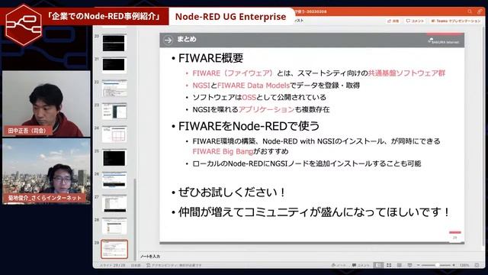Viewport: 488px width, 275px height.
Task: Open the コメント (Comments) pane button in ribbon
Action: 415,21
